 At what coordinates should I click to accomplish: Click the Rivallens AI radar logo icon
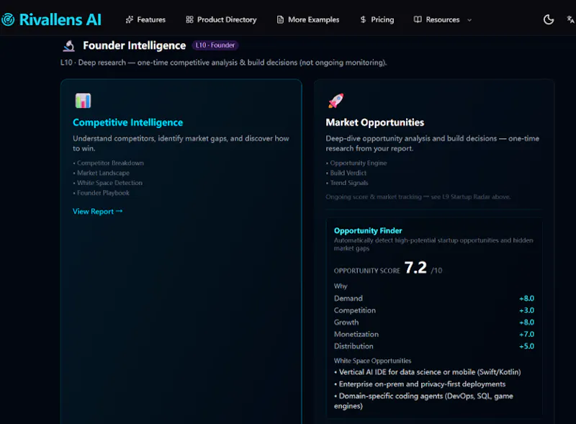pyautogui.click(x=8, y=19)
